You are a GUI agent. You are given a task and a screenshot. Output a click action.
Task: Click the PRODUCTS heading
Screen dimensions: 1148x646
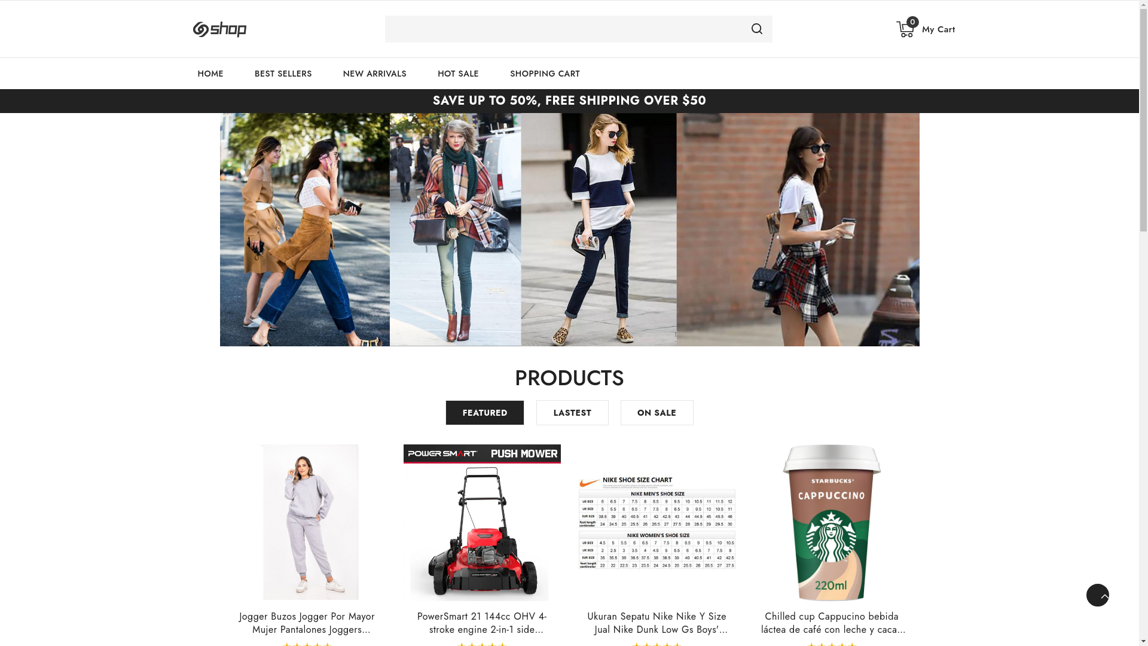569,378
